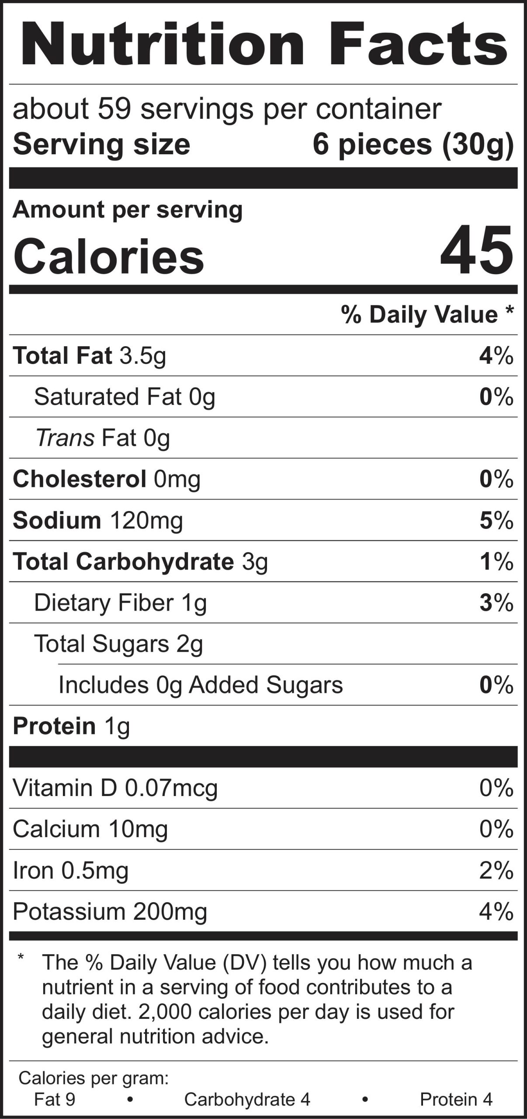Click the Potassium 200mg row
The image size is (527, 1119).
pos(110,912)
